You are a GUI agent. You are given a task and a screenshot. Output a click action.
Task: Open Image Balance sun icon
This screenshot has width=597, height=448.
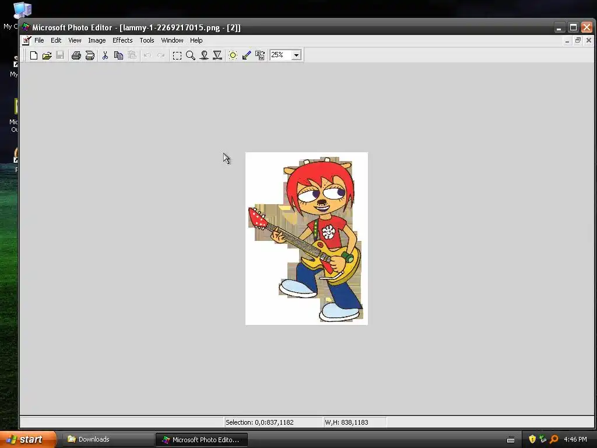[x=233, y=55]
